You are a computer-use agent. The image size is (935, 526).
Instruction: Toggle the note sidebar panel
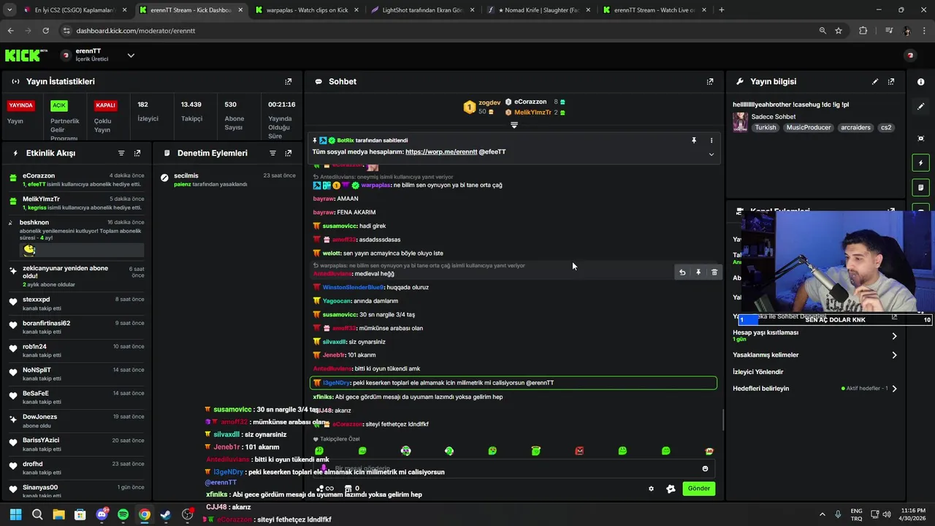[x=920, y=188]
